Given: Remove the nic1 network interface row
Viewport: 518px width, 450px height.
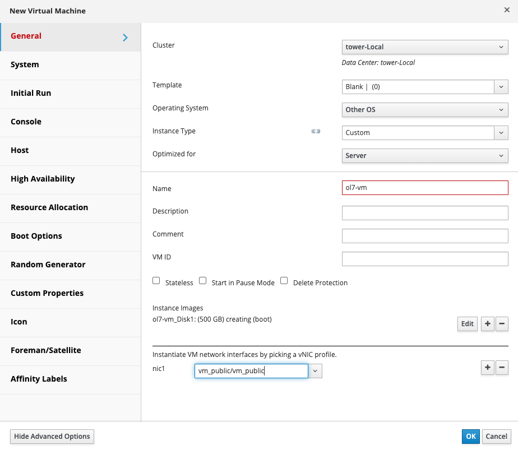Looking at the screenshot, I should [502, 368].
